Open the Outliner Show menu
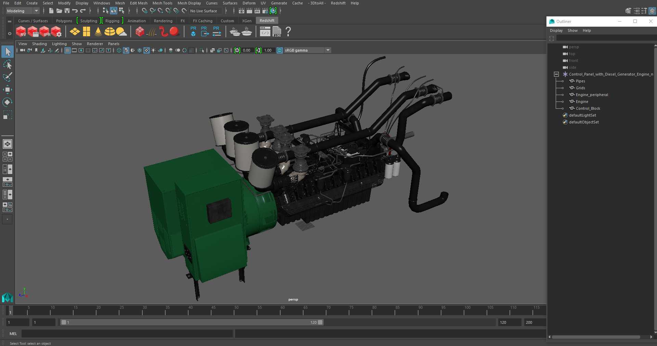Viewport: 657px width, 346px height. [x=572, y=30]
